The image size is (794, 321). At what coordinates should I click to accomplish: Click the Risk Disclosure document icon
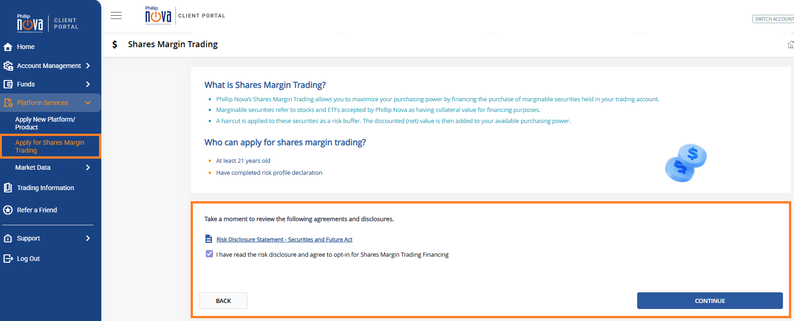click(x=209, y=239)
